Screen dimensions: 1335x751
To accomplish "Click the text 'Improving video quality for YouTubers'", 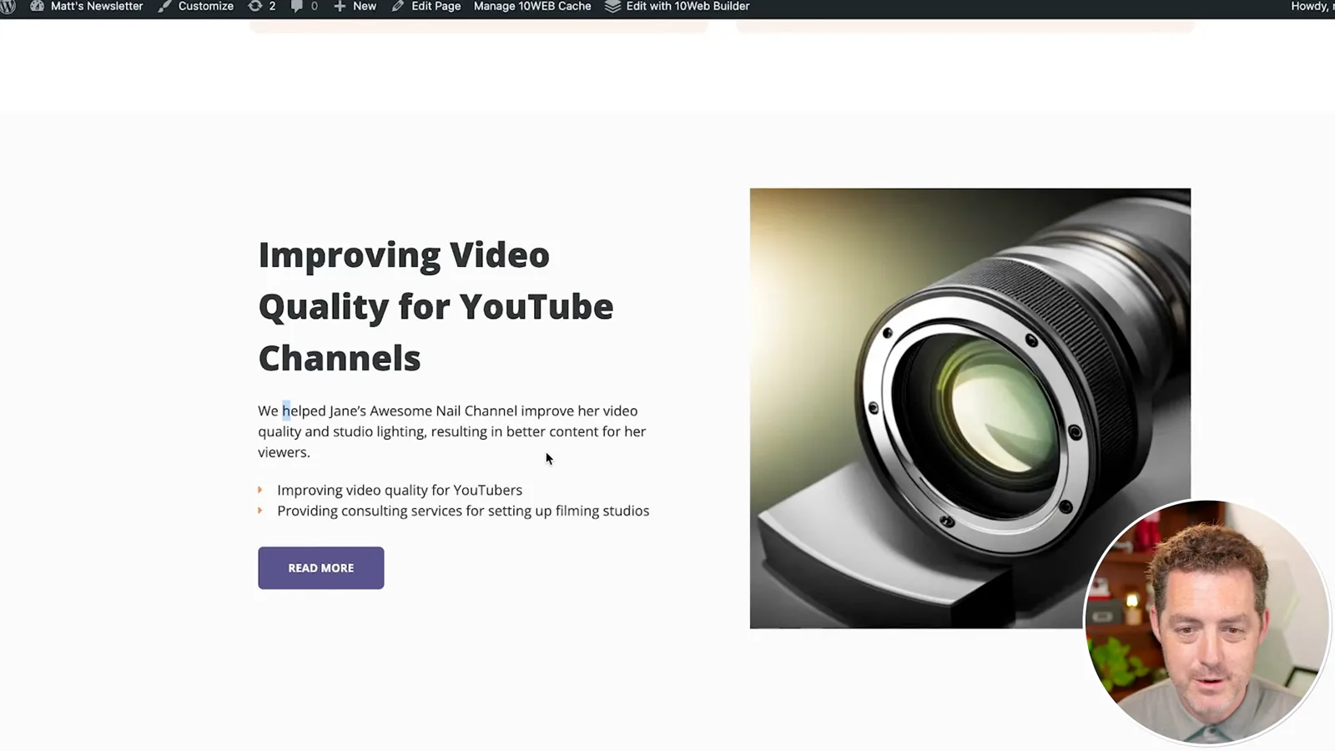I will pos(400,490).
